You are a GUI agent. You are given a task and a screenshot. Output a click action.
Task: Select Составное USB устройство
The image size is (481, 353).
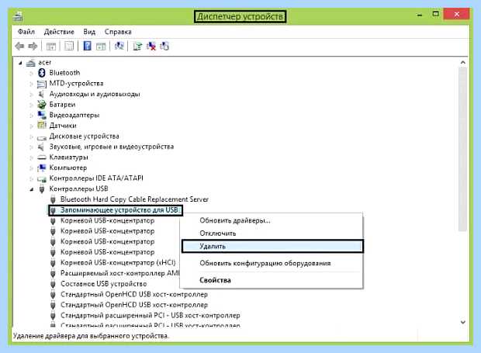(103, 284)
